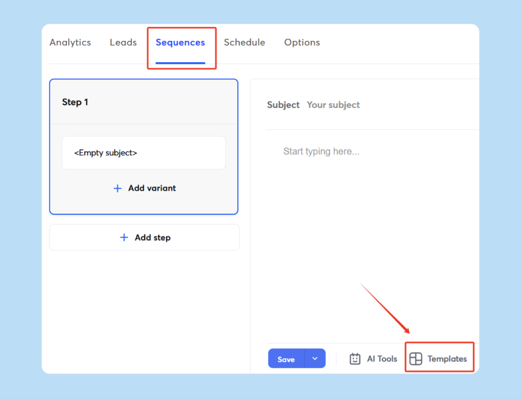
Task: Go to the Schedule tab
Action: [244, 43]
